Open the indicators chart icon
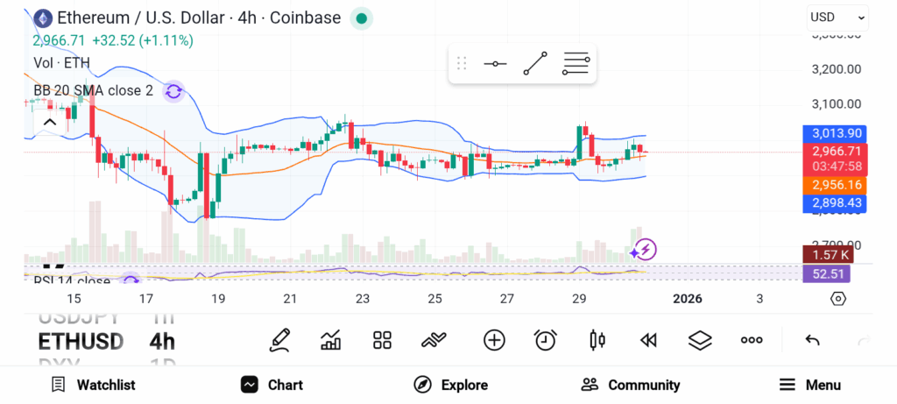 pos(331,340)
